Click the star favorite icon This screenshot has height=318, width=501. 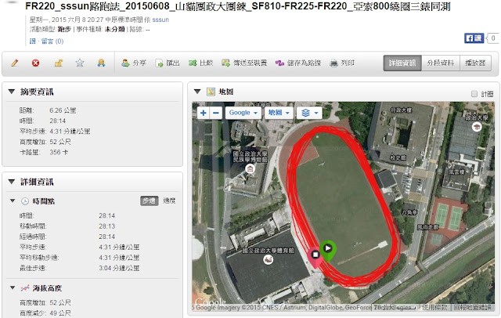[80, 63]
